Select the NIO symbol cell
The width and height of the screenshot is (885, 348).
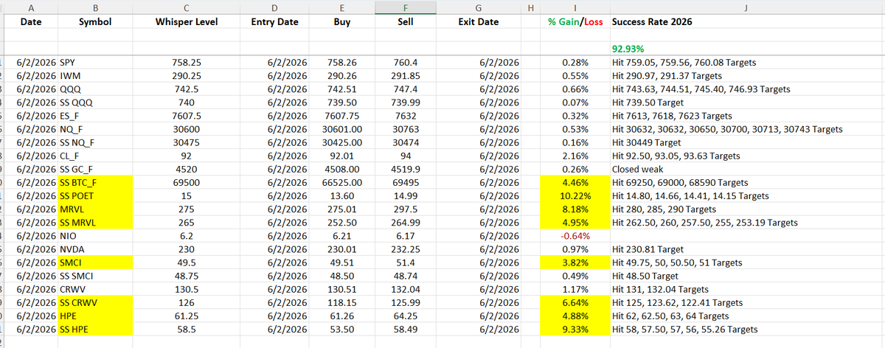95,235
